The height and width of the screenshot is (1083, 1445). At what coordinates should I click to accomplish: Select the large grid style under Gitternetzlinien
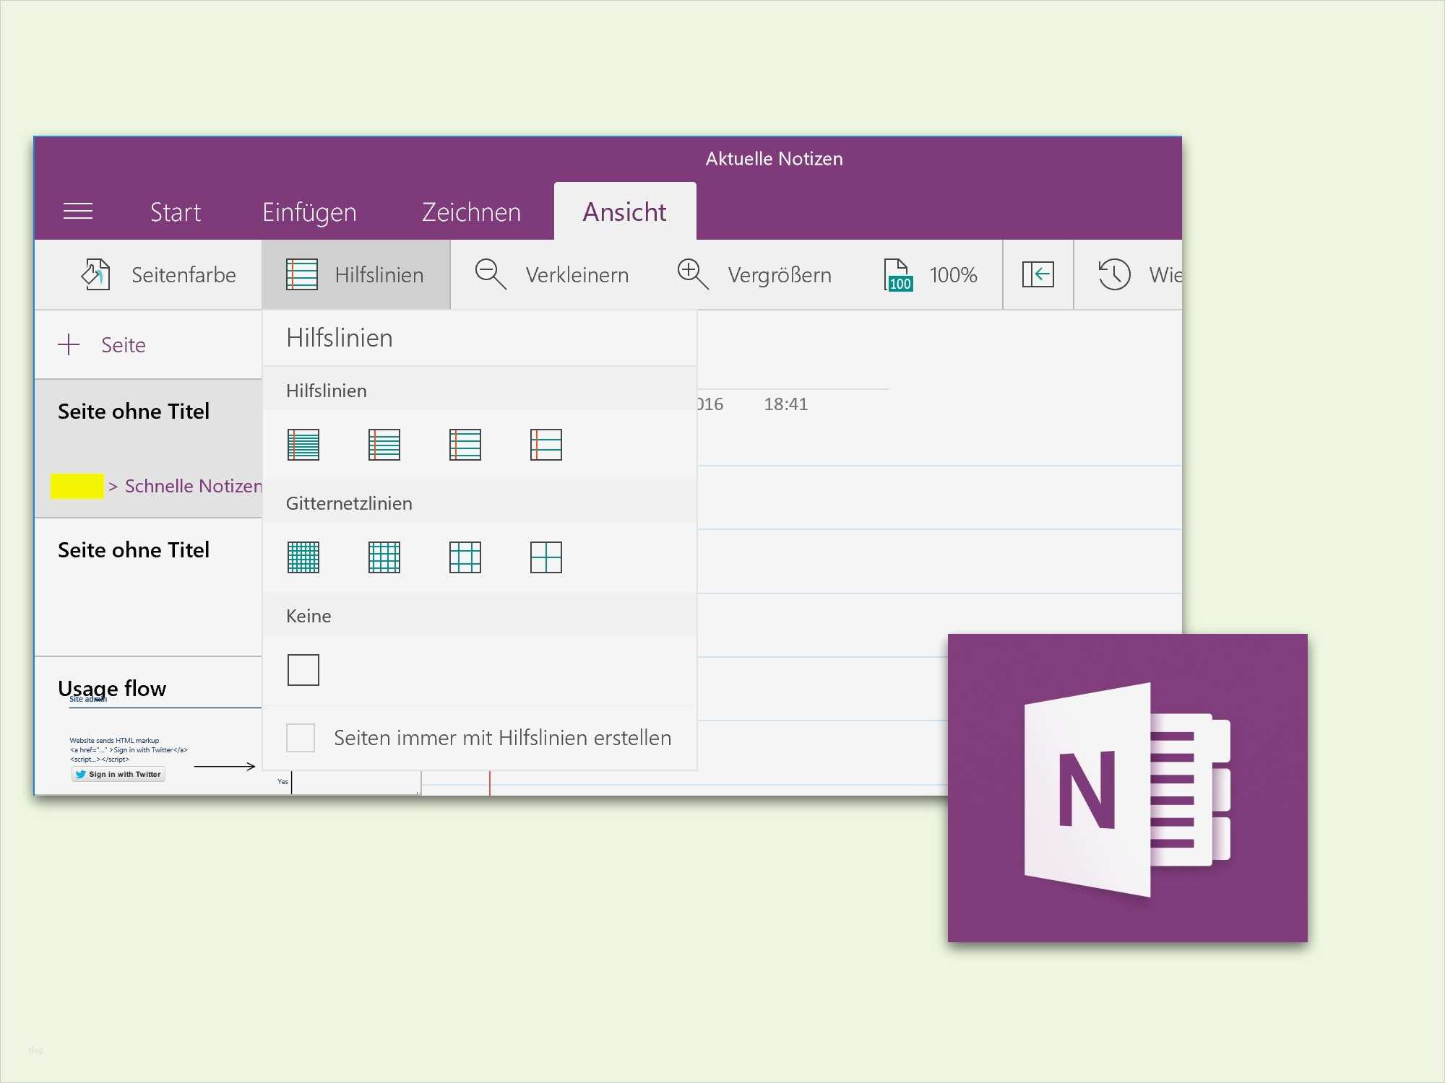click(547, 557)
